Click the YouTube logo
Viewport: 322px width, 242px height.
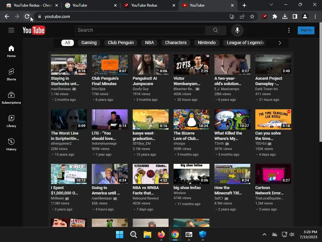coord(34,31)
